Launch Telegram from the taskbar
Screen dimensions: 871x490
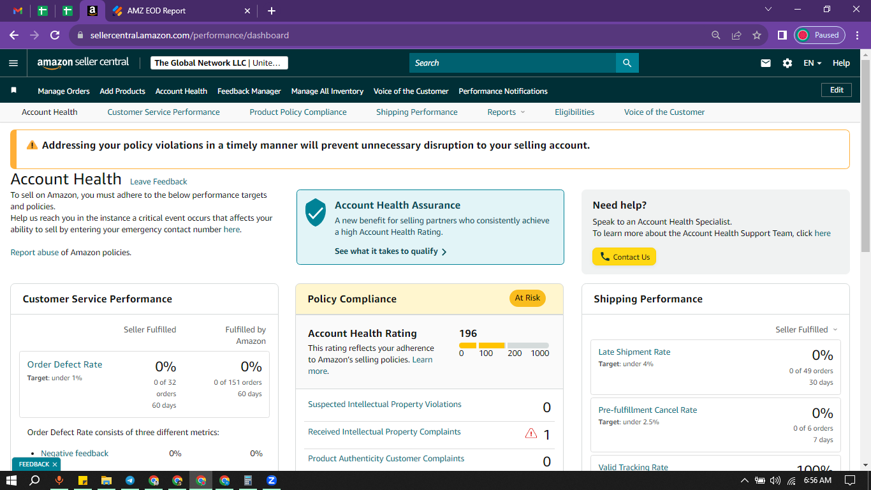pos(130,480)
